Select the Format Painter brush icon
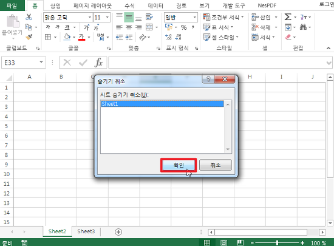The width and height of the screenshot is (334, 246). 29,37
